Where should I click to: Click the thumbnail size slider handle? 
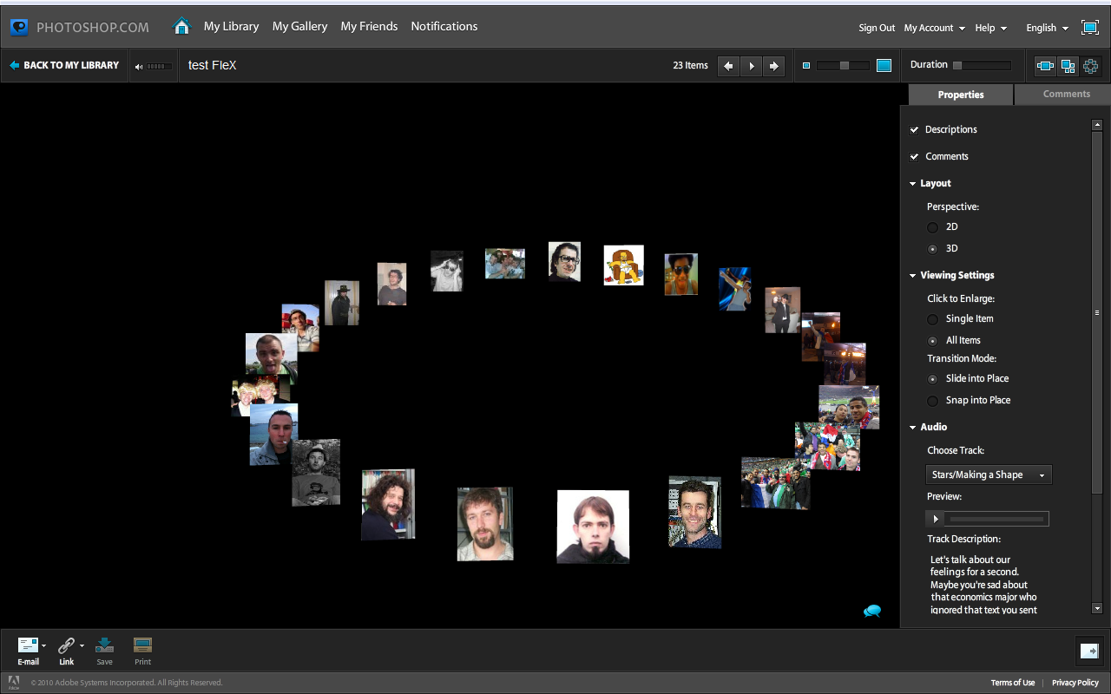click(x=845, y=66)
